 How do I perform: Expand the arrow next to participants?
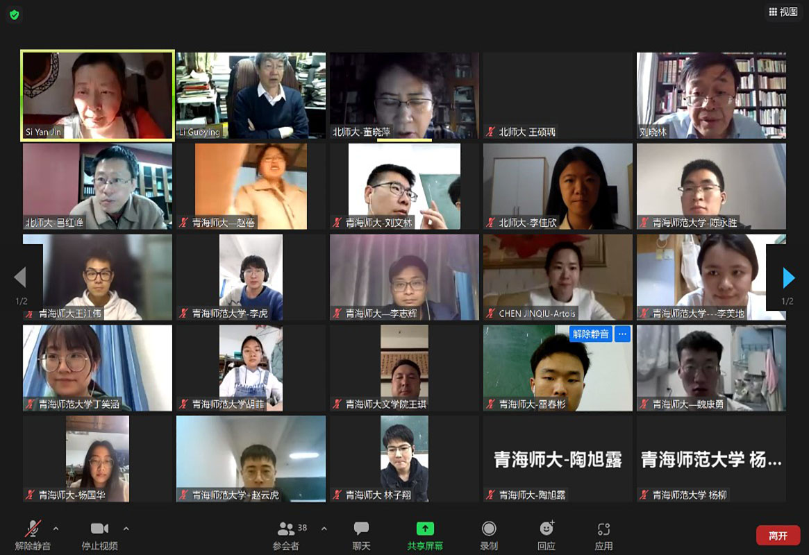[324, 529]
